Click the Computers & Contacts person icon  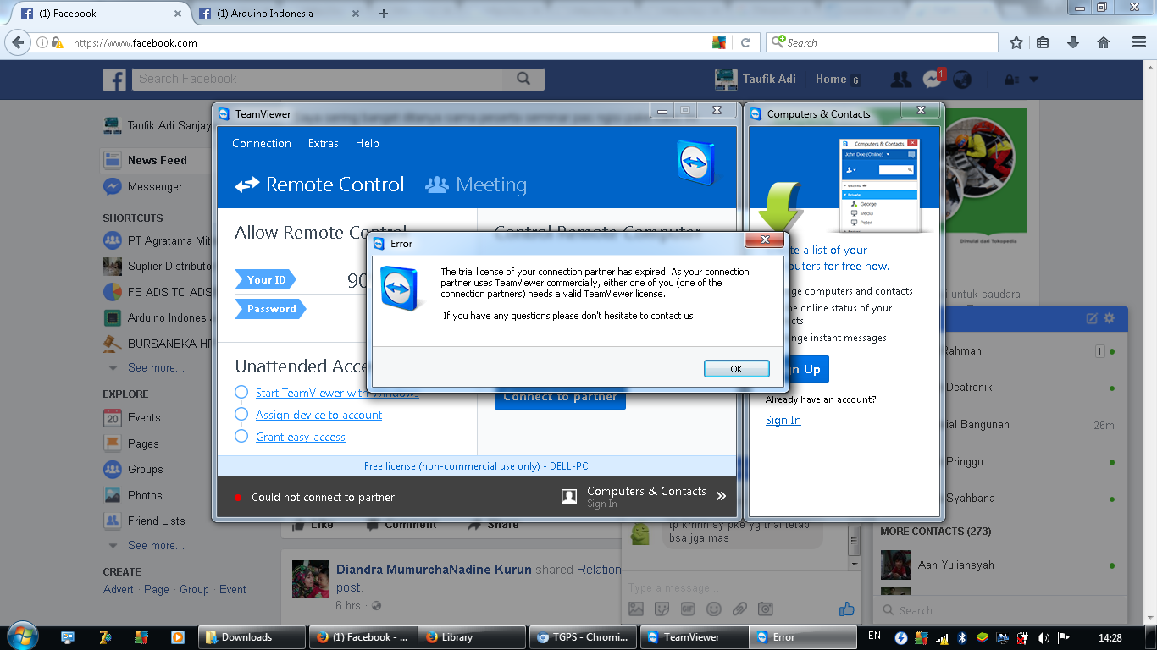coord(569,497)
